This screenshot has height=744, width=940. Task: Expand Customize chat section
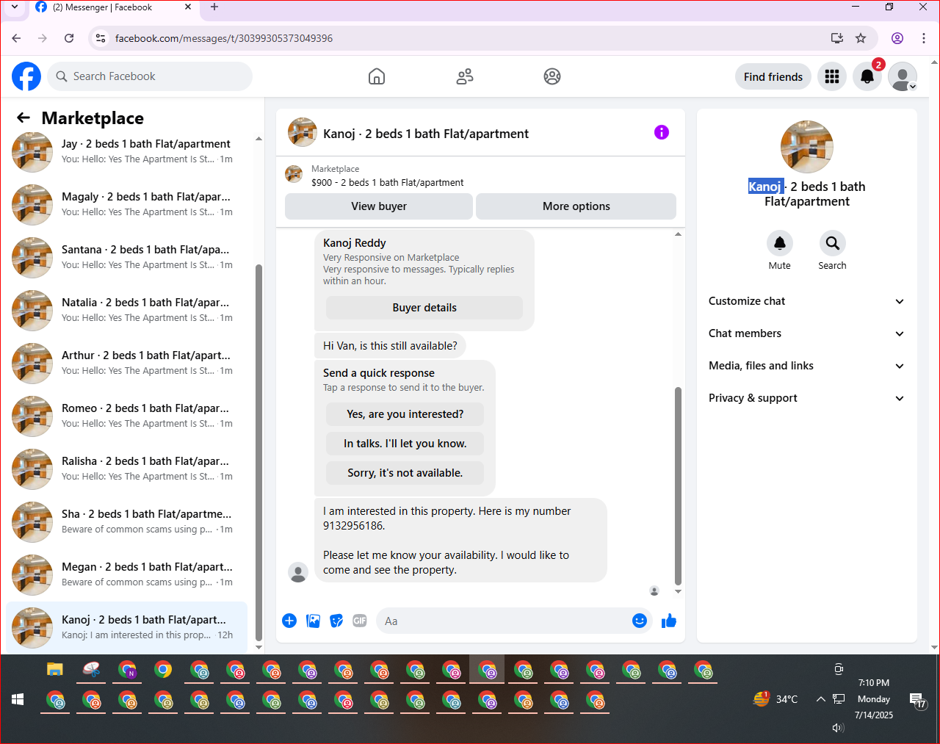pos(806,301)
